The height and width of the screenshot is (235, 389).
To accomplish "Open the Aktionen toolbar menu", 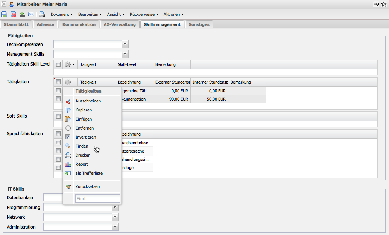I will (x=173, y=14).
